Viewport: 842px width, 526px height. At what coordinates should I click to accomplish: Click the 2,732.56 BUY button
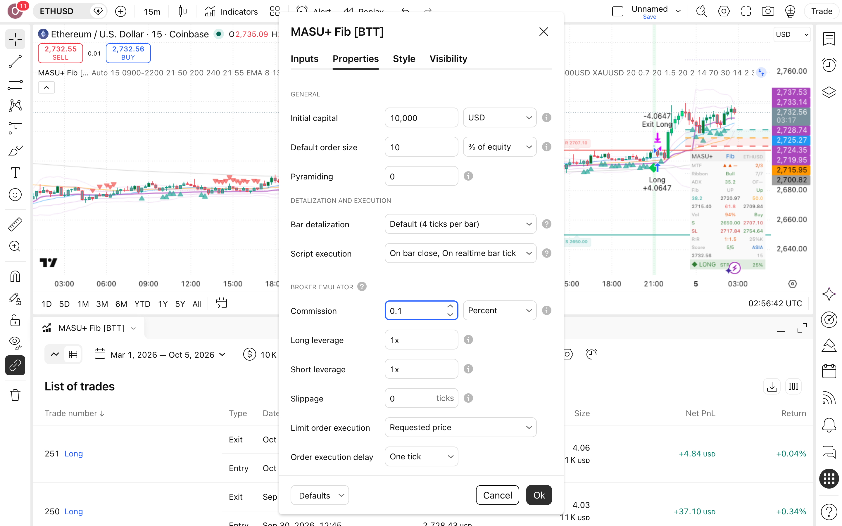coord(128,53)
